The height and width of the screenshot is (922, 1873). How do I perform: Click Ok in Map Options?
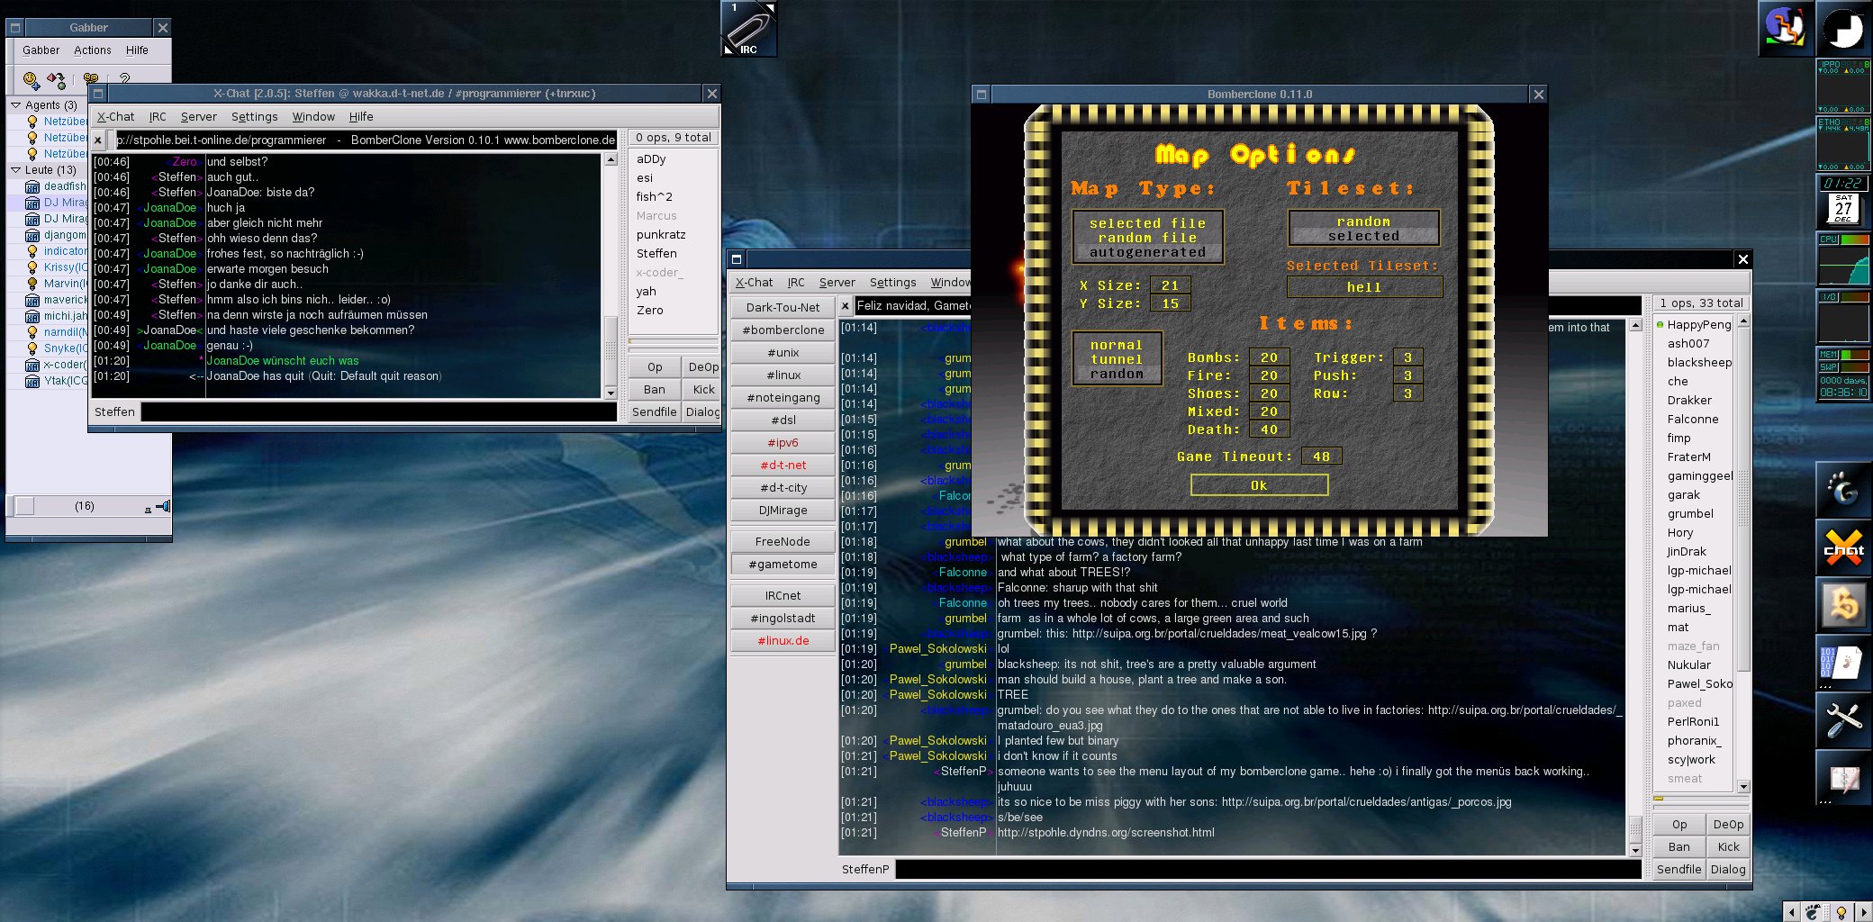pos(1259,485)
